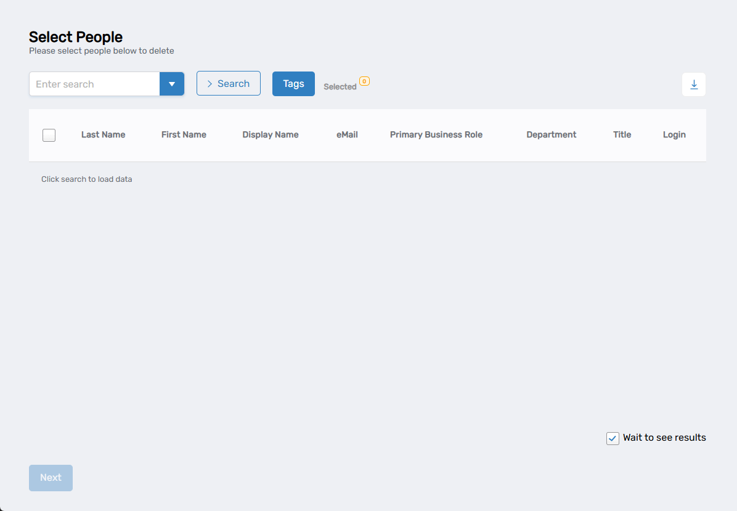
Task: Uncheck the Wait to see results checkbox
Action: (613, 438)
